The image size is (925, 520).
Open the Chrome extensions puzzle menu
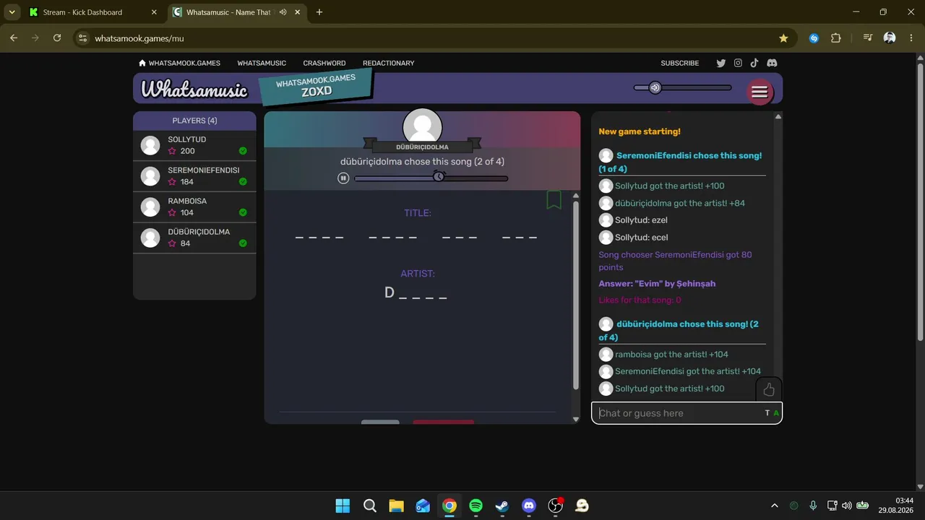pos(836,38)
